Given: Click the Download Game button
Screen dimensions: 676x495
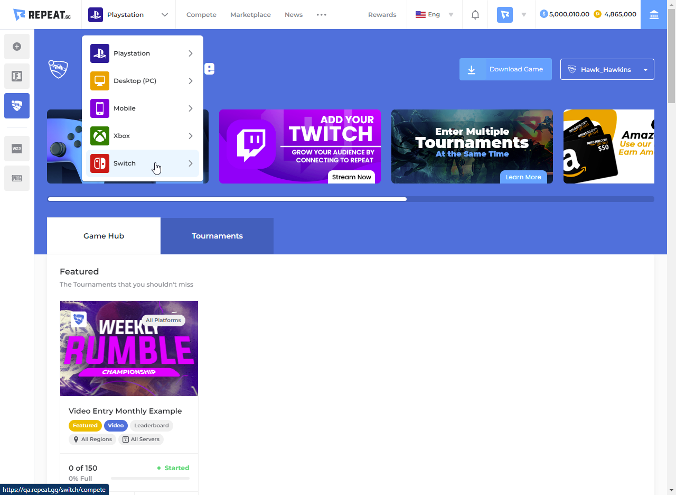Looking at the screenshot, I should click(x=505, y=69).
